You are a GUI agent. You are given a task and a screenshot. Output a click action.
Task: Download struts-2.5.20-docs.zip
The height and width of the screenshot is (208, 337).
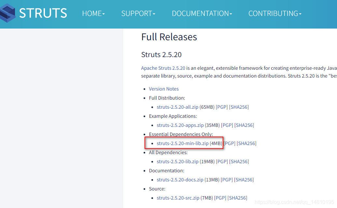point(180,180)
